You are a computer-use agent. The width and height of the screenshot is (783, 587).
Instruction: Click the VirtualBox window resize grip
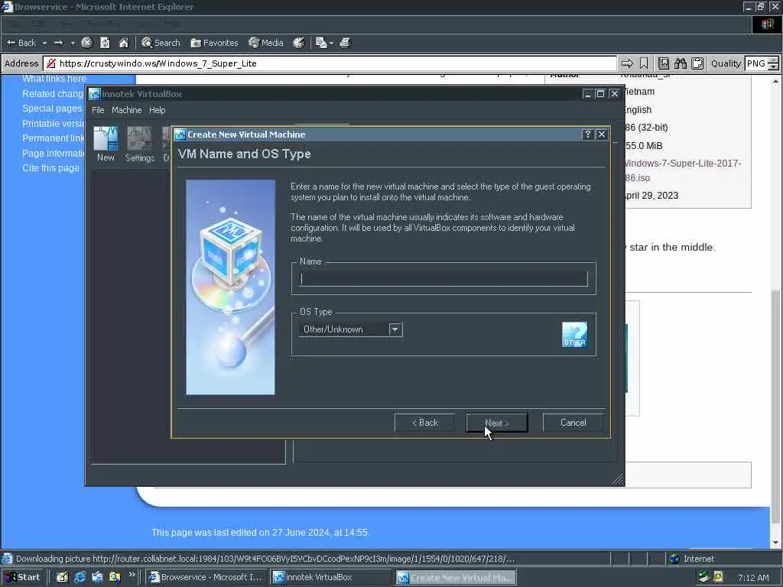tap(618, 479)
